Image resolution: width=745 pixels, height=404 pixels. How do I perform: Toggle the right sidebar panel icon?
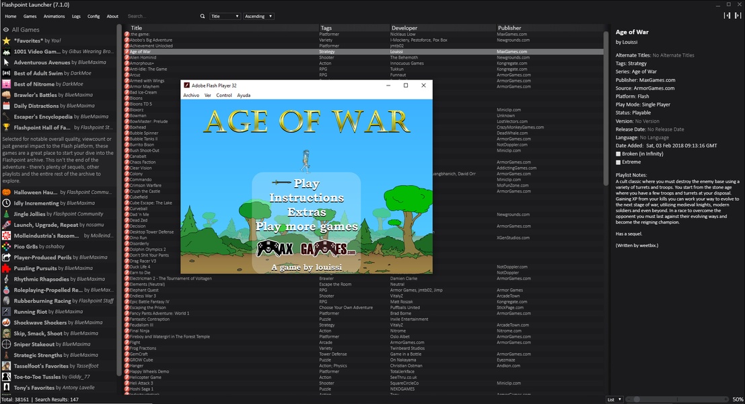(x=738, y=15)
